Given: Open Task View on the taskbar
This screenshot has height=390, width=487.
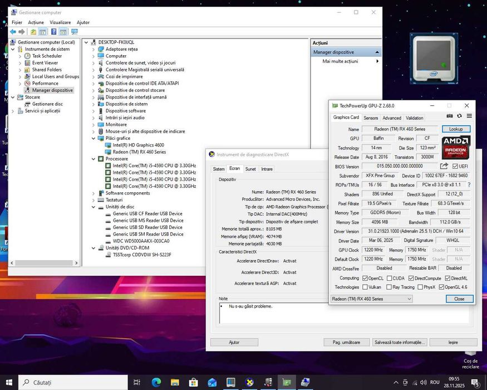Looking at the screenshot, I should click(137, 382).
